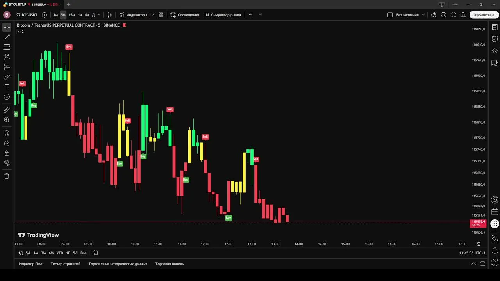Toggle stay in drawing mode
This screenshot has width=500, height=281.
click(x=7, y=143)
